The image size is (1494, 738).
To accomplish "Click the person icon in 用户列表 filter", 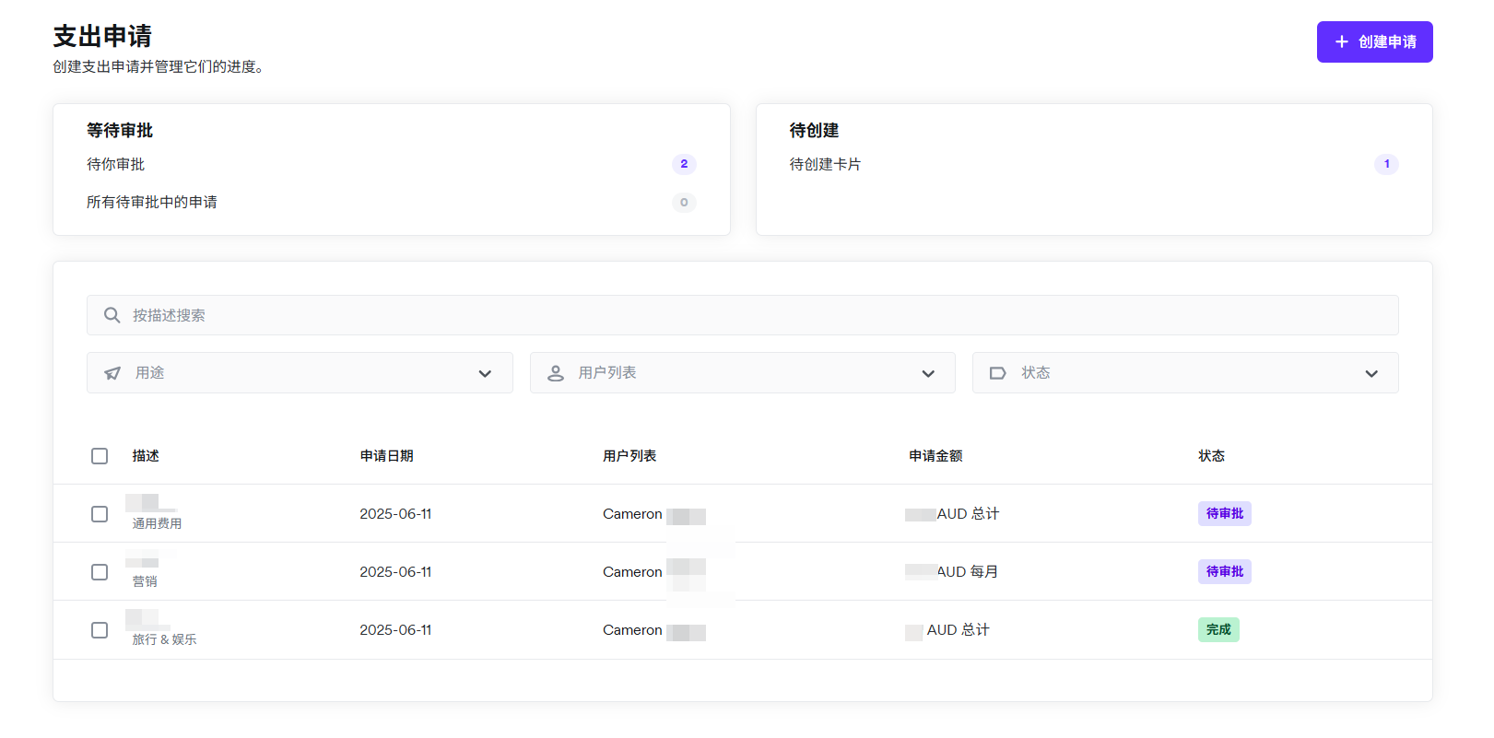I will pos(556,373).
